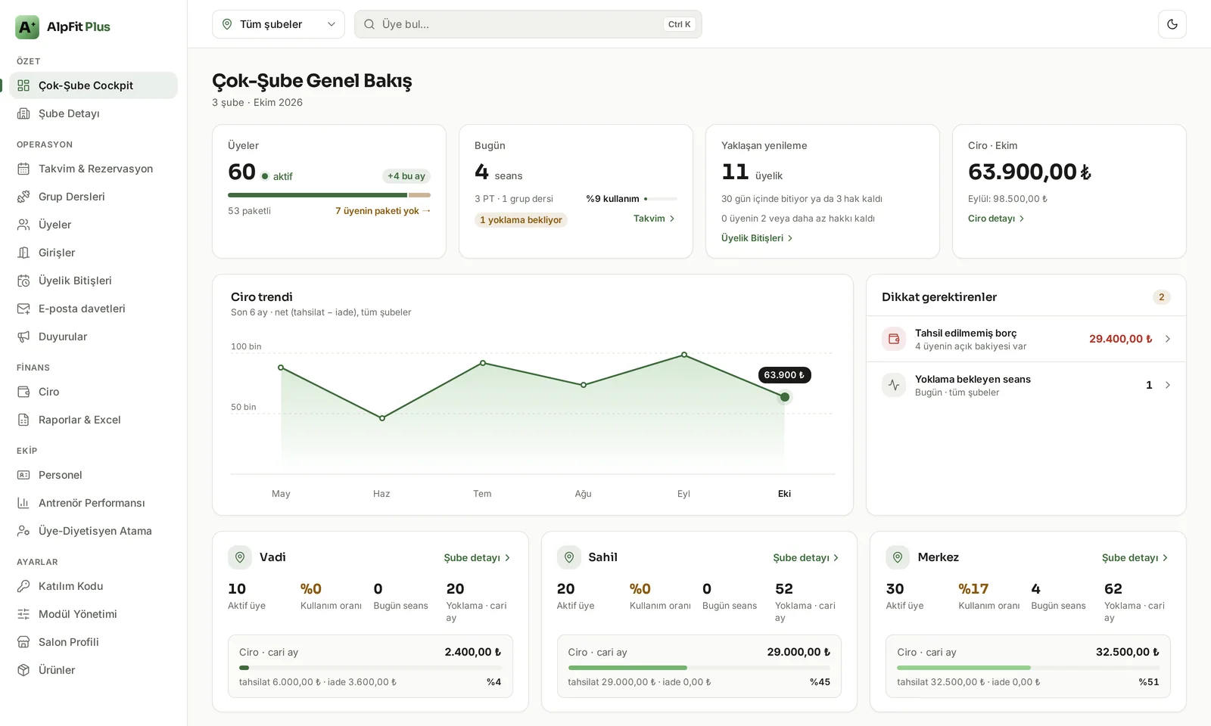
Task: Click the Sahil ciro progress bar
Action: tap(699, 668)
